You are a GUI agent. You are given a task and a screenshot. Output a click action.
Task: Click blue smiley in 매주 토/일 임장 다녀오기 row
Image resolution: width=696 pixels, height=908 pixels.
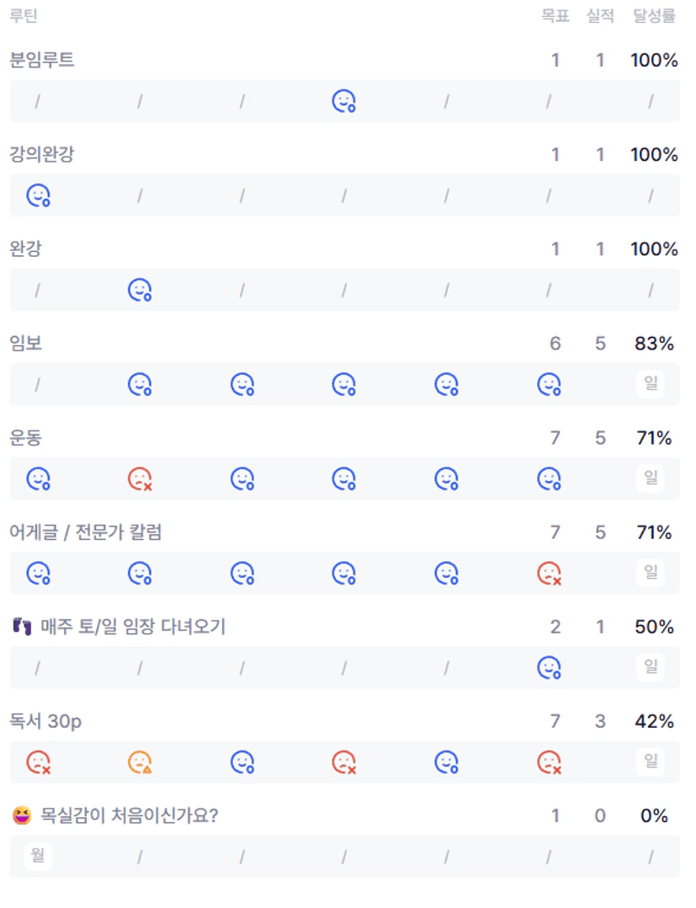(549, 668)
